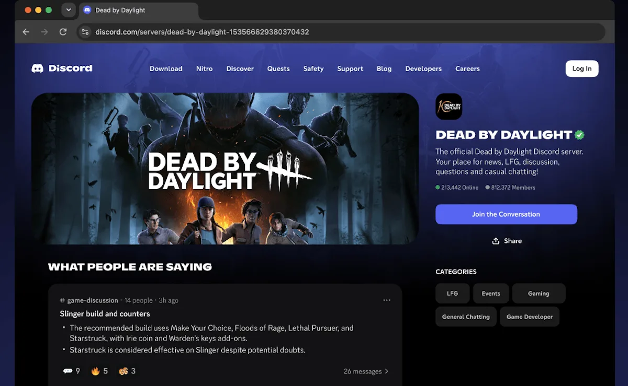Click the Starstruck bullet point text
The width and height of the screenshot is (628, 386).
coord(187,350)
